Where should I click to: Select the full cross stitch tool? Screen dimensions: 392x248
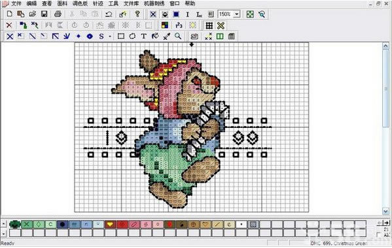pyautogui.click(x=10, y=37)
